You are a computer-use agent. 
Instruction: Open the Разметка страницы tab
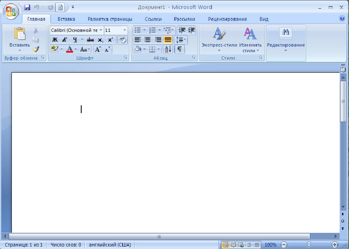pyautogui.click(x=110, y=19)
